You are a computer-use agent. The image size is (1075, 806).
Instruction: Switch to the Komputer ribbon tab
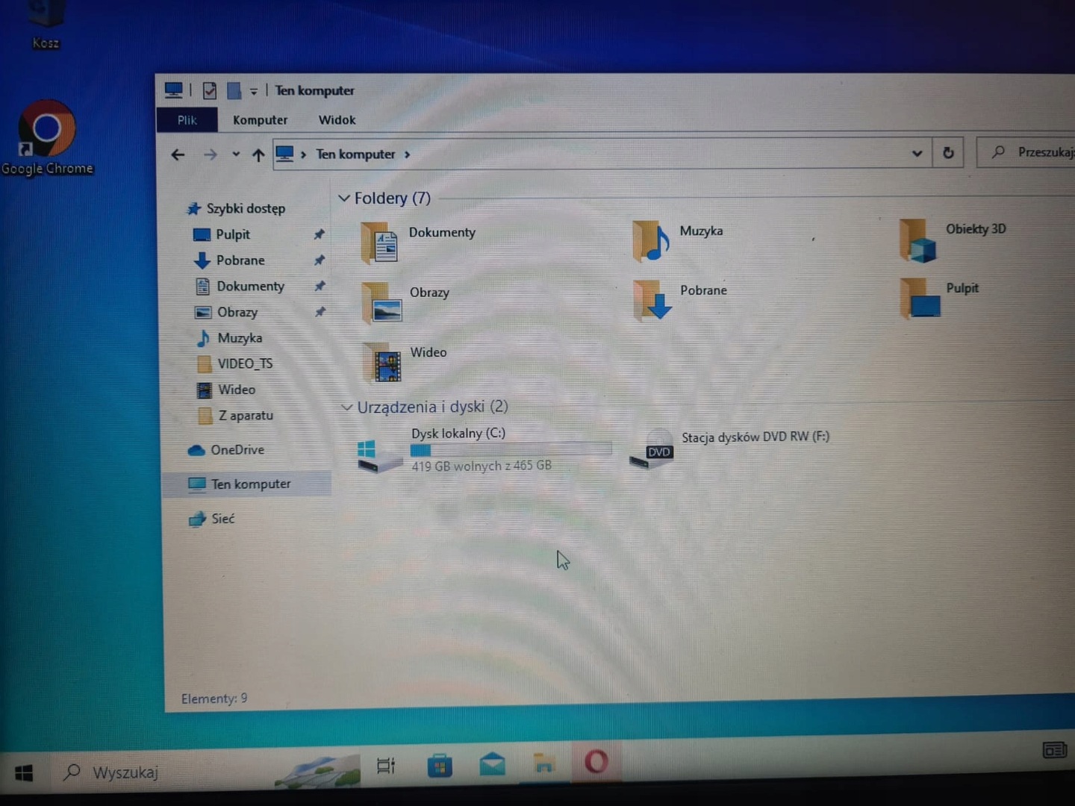[260, 120]
